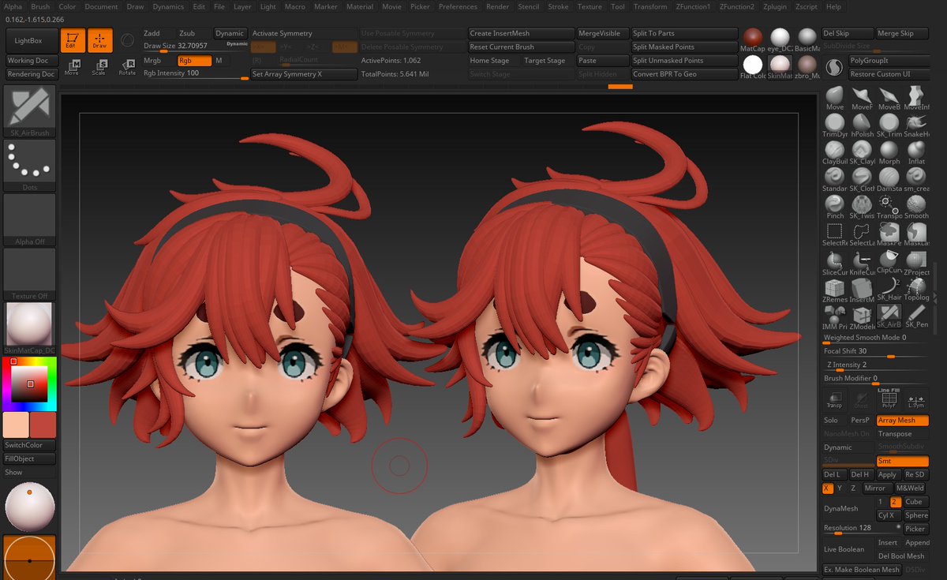Adjust the Focal Shift slider

click(x=875, y=352)
